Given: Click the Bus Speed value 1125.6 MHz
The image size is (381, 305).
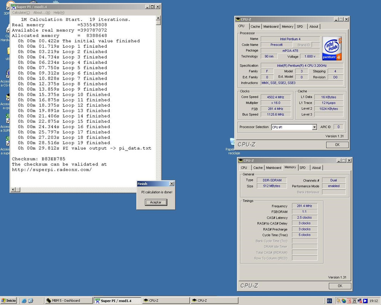Looking at the screenshot, I should pos(275,114).
